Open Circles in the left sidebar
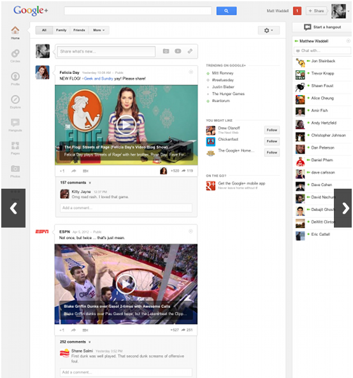Image resolution: width=353 pixels, height=378 pixels. click(15, 55)
